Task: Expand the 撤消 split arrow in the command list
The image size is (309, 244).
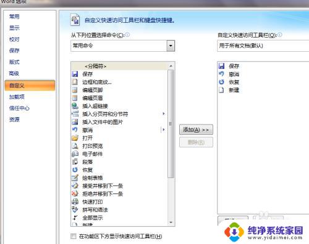Action: pos(164,129)
